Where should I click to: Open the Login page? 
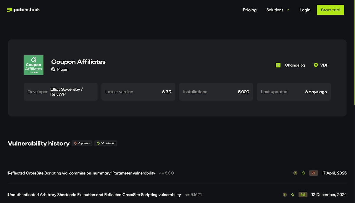[305, 10]
